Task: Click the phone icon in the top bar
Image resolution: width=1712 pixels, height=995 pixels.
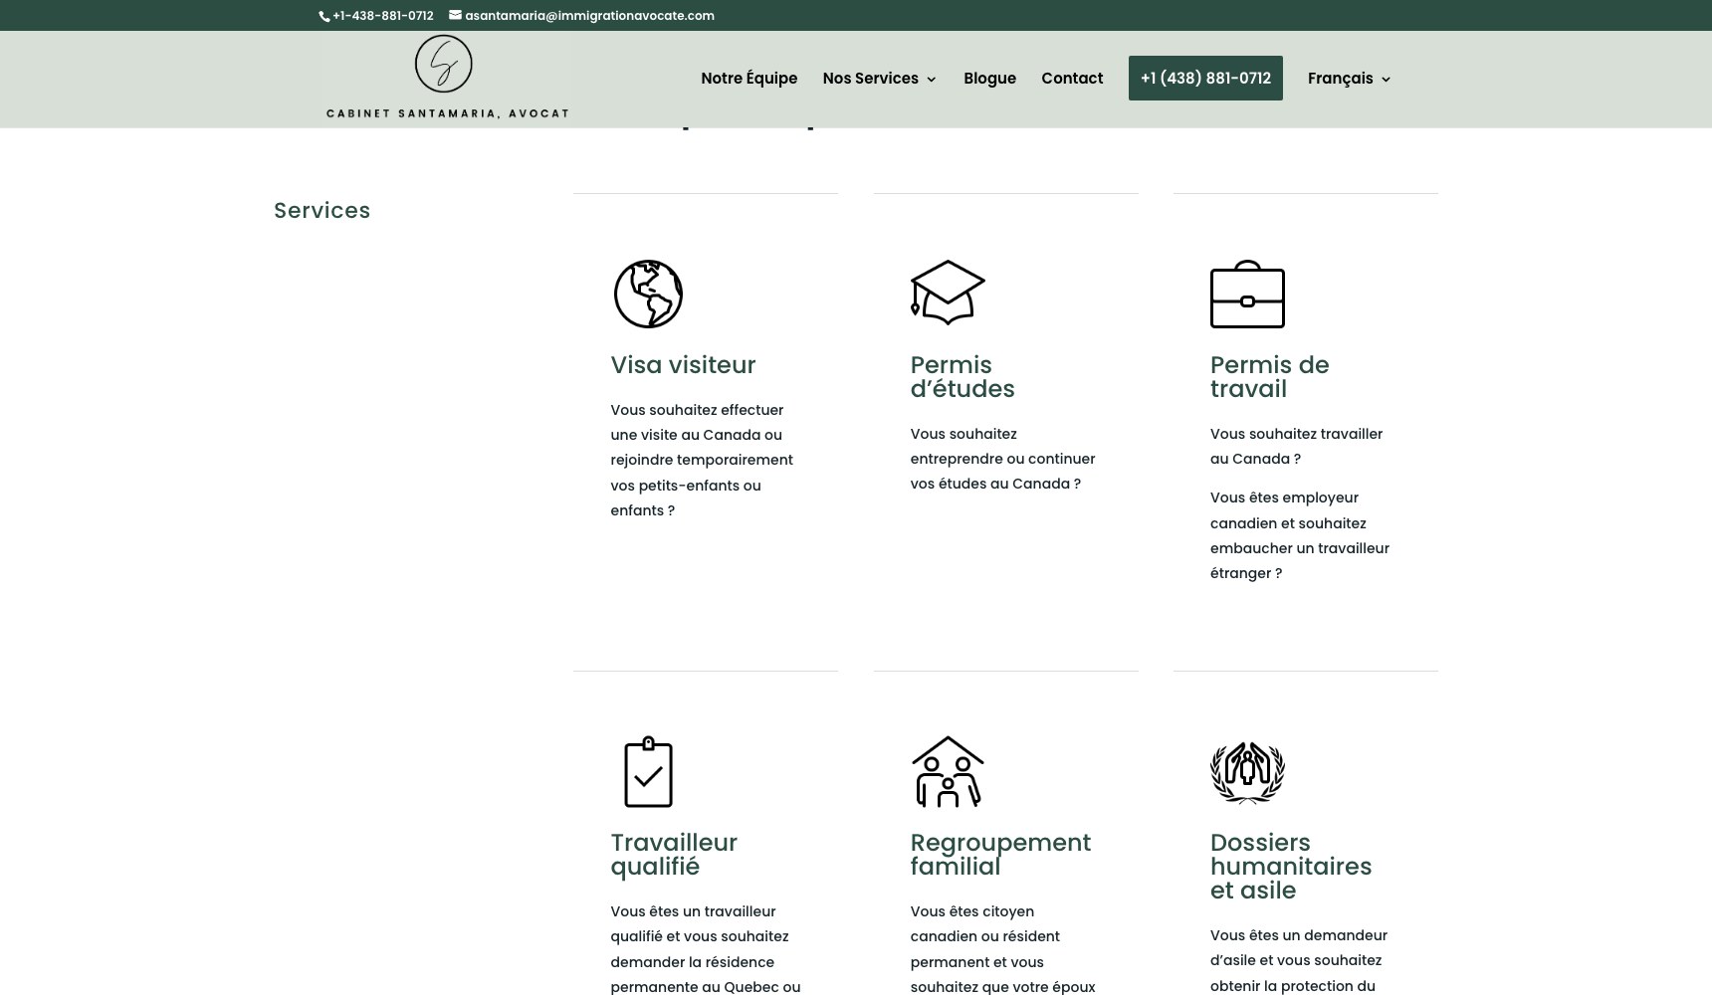Action: point(323,16)
